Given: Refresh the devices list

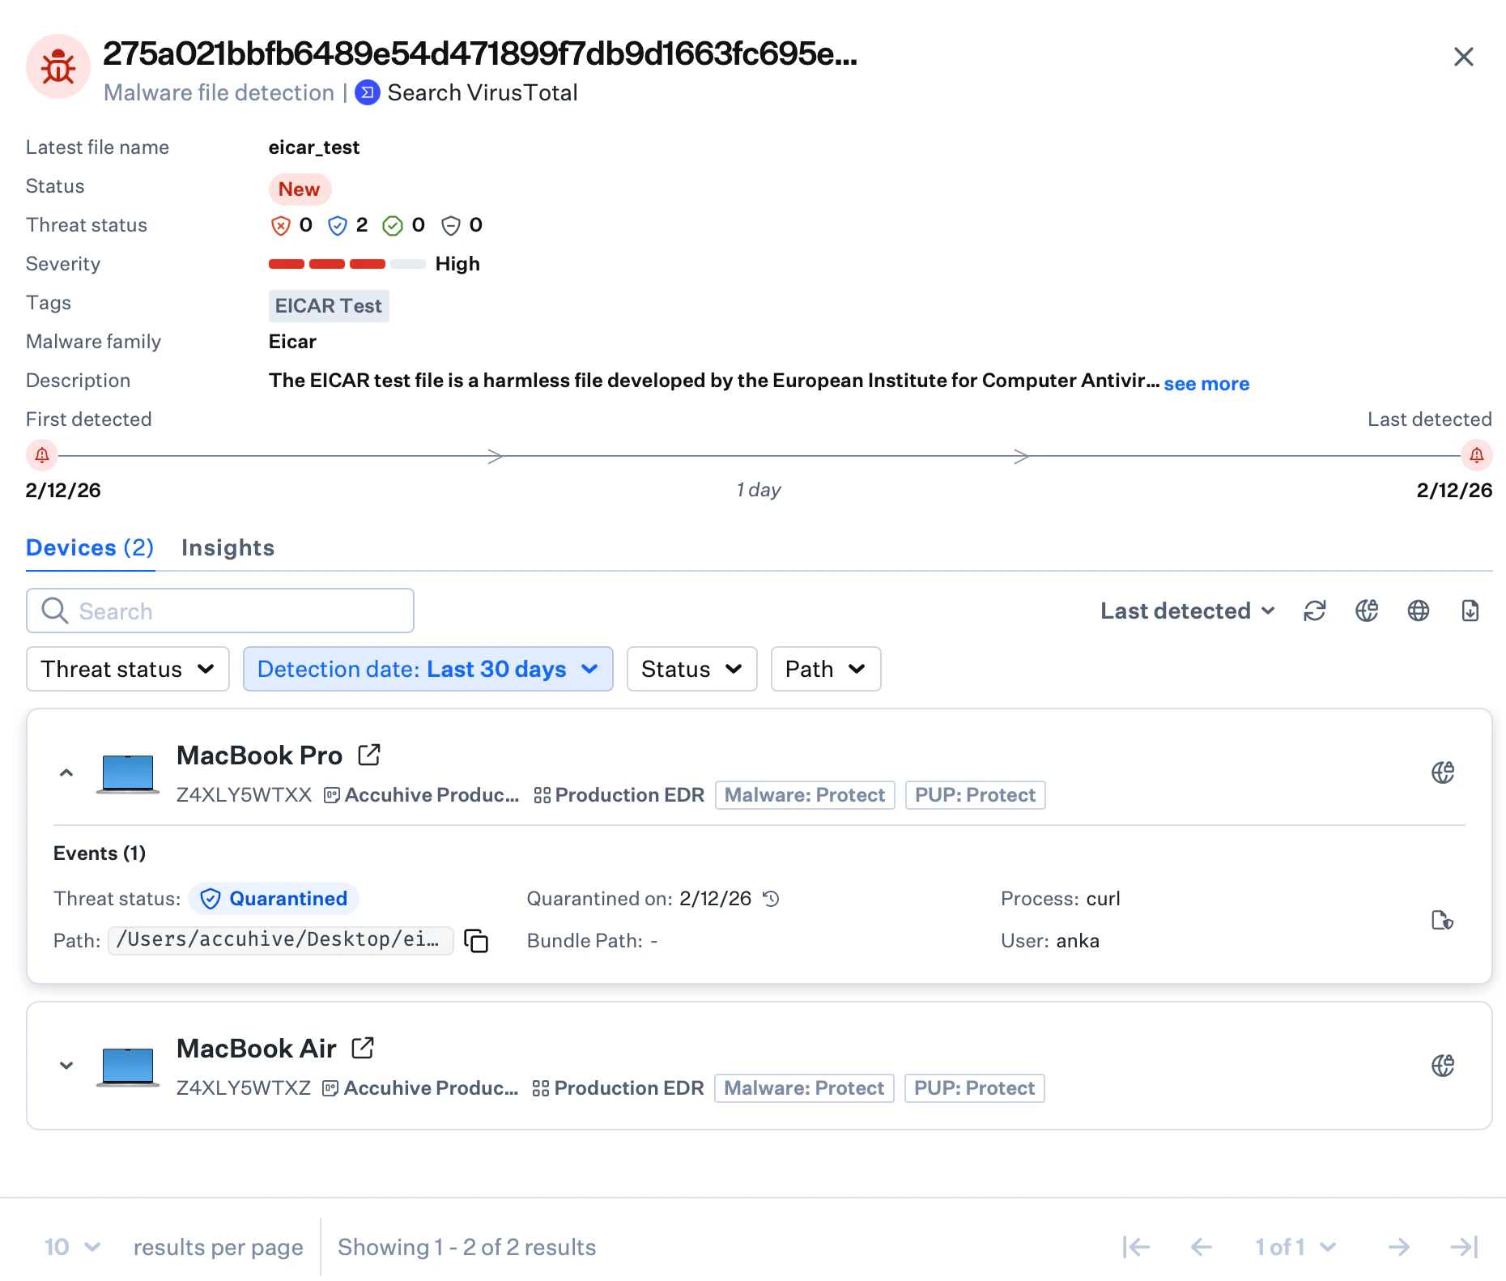Looking at the screenshot, I should click(x=1315, y=611).
